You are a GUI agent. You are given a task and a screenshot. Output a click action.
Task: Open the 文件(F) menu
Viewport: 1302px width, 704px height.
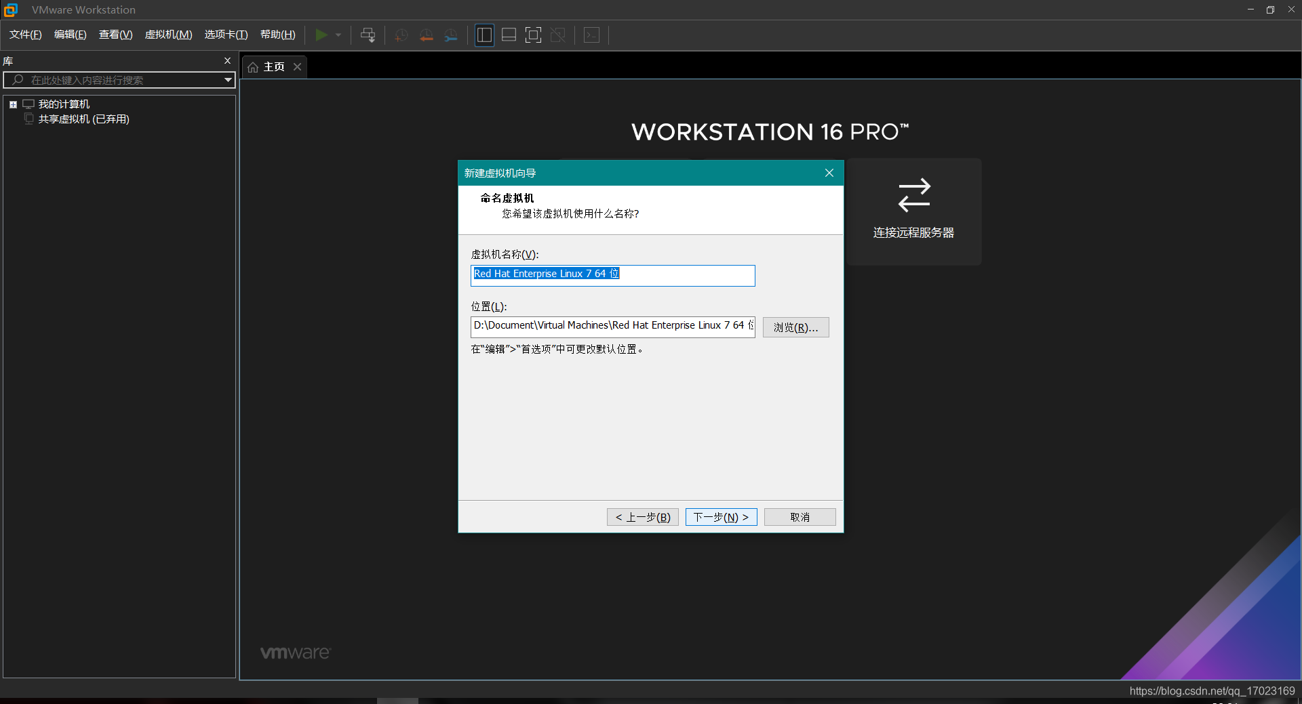[x=26, y=35]
